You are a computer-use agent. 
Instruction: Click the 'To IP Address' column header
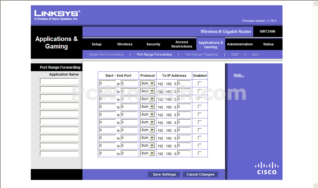tap(174, 76)
